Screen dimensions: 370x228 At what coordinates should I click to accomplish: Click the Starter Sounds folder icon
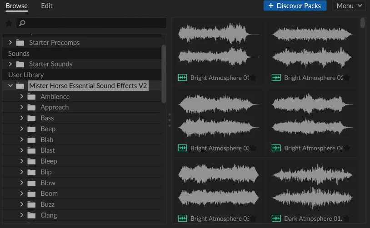coord(20,64)
